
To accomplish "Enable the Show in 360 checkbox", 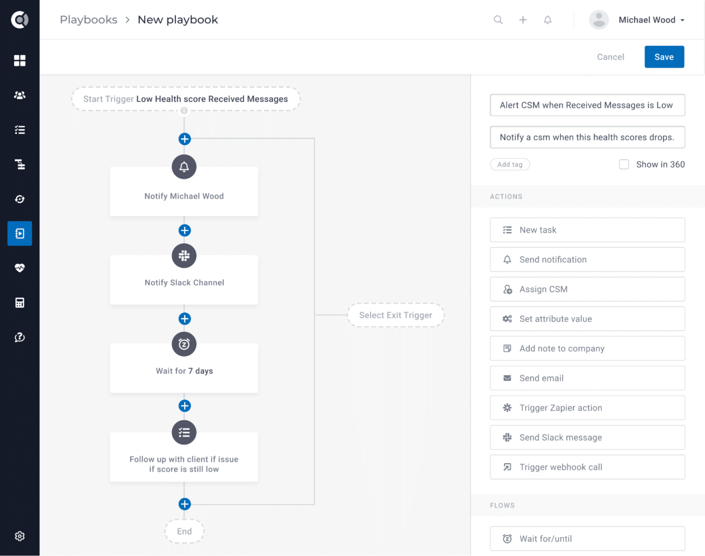I will [x=624, y=164].
